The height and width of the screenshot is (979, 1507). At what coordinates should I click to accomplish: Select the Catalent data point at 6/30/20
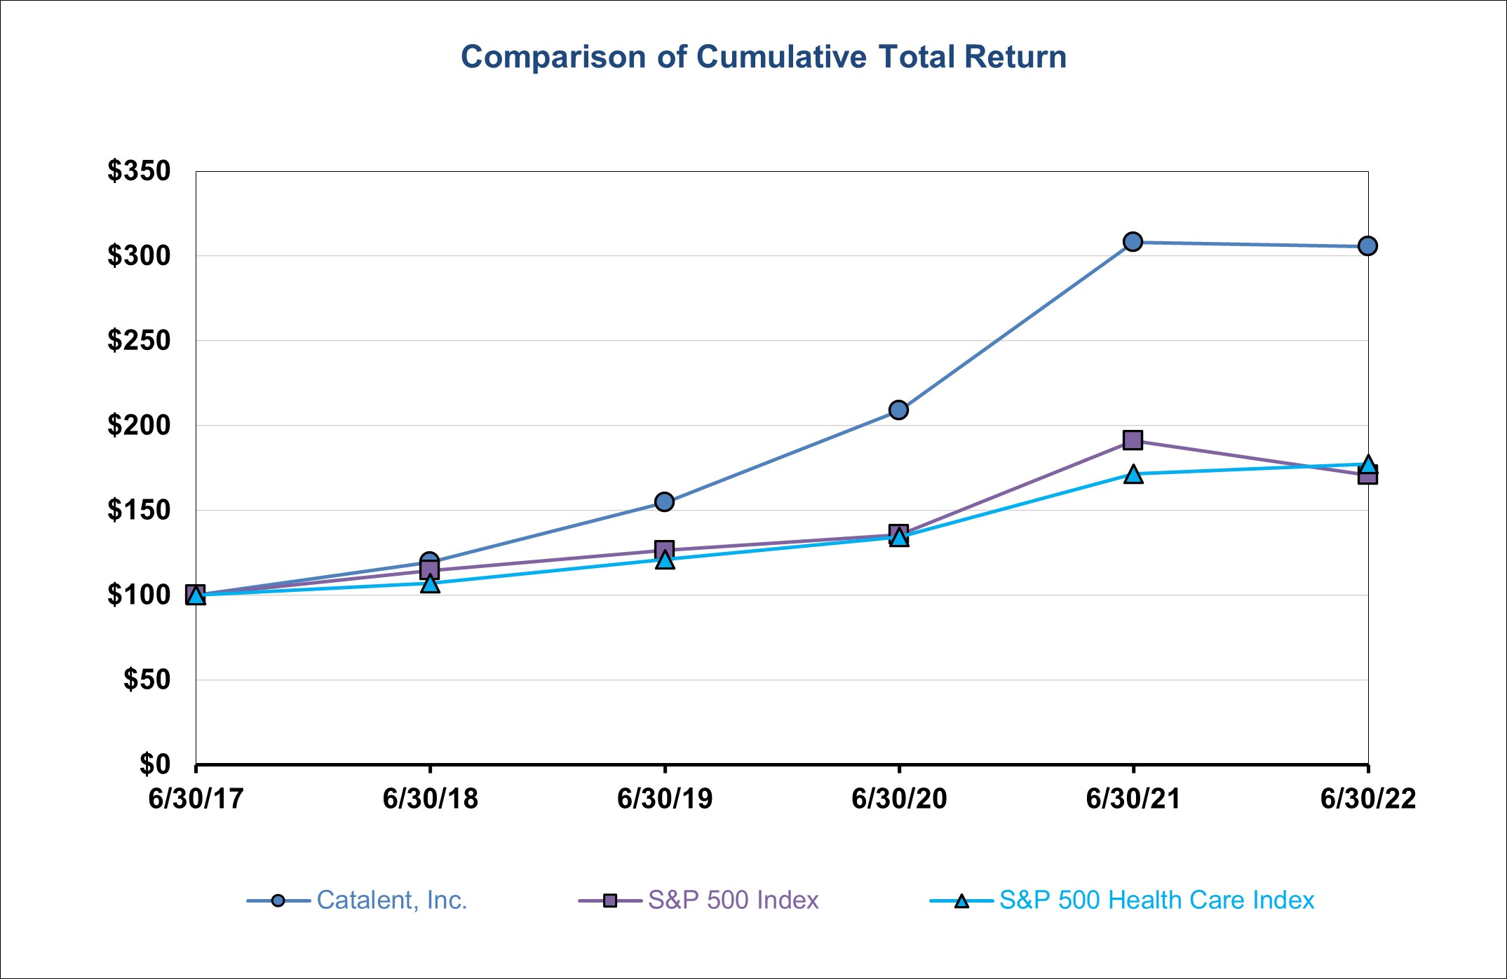click(898, 410)
